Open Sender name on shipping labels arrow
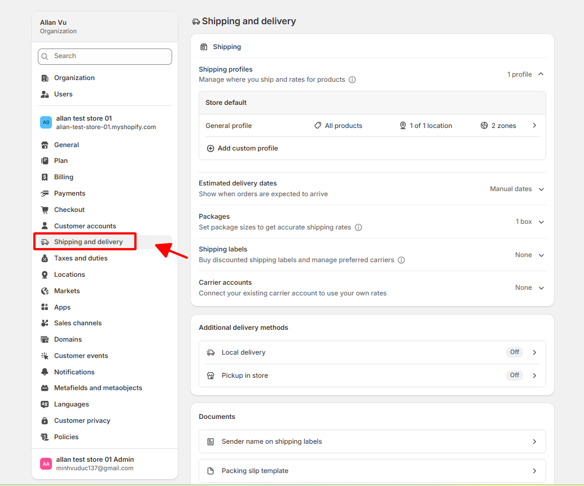 coord(534,441)
